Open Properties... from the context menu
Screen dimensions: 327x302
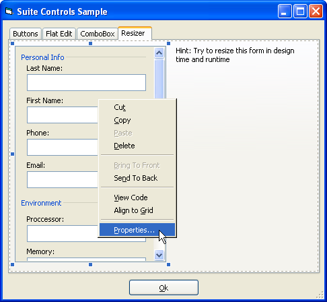(137, 230)
